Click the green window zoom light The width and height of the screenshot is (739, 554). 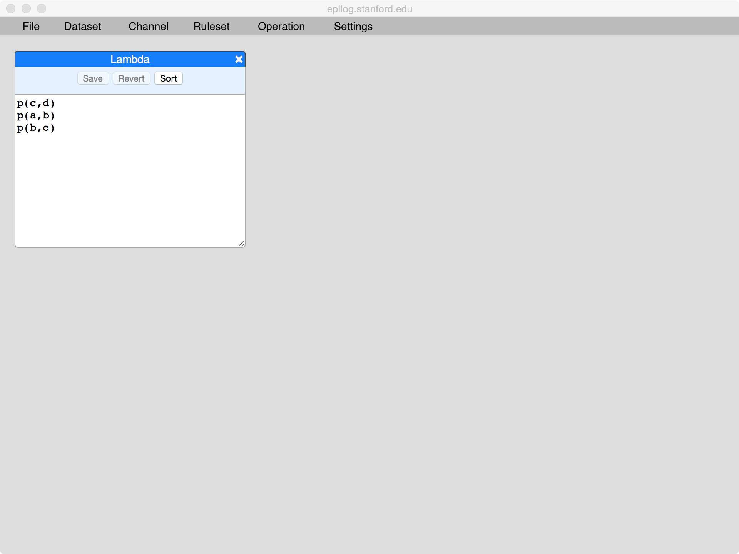(x=42, y=8)
